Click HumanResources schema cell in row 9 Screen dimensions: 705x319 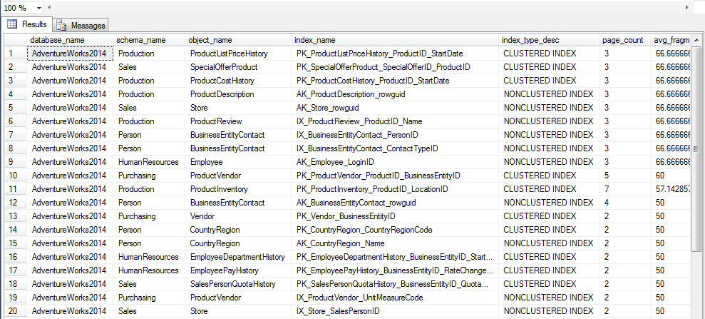[x=149, y=161]
